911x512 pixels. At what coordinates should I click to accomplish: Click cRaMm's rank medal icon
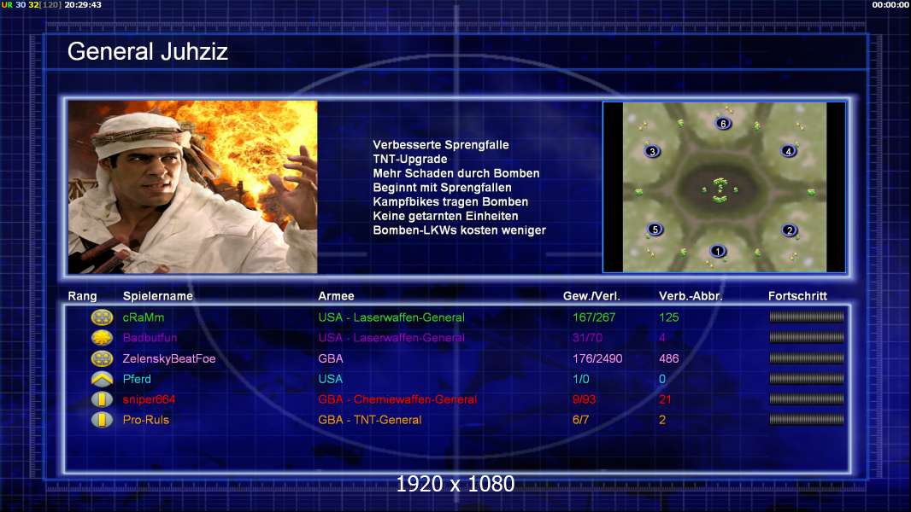click(102, 317)
